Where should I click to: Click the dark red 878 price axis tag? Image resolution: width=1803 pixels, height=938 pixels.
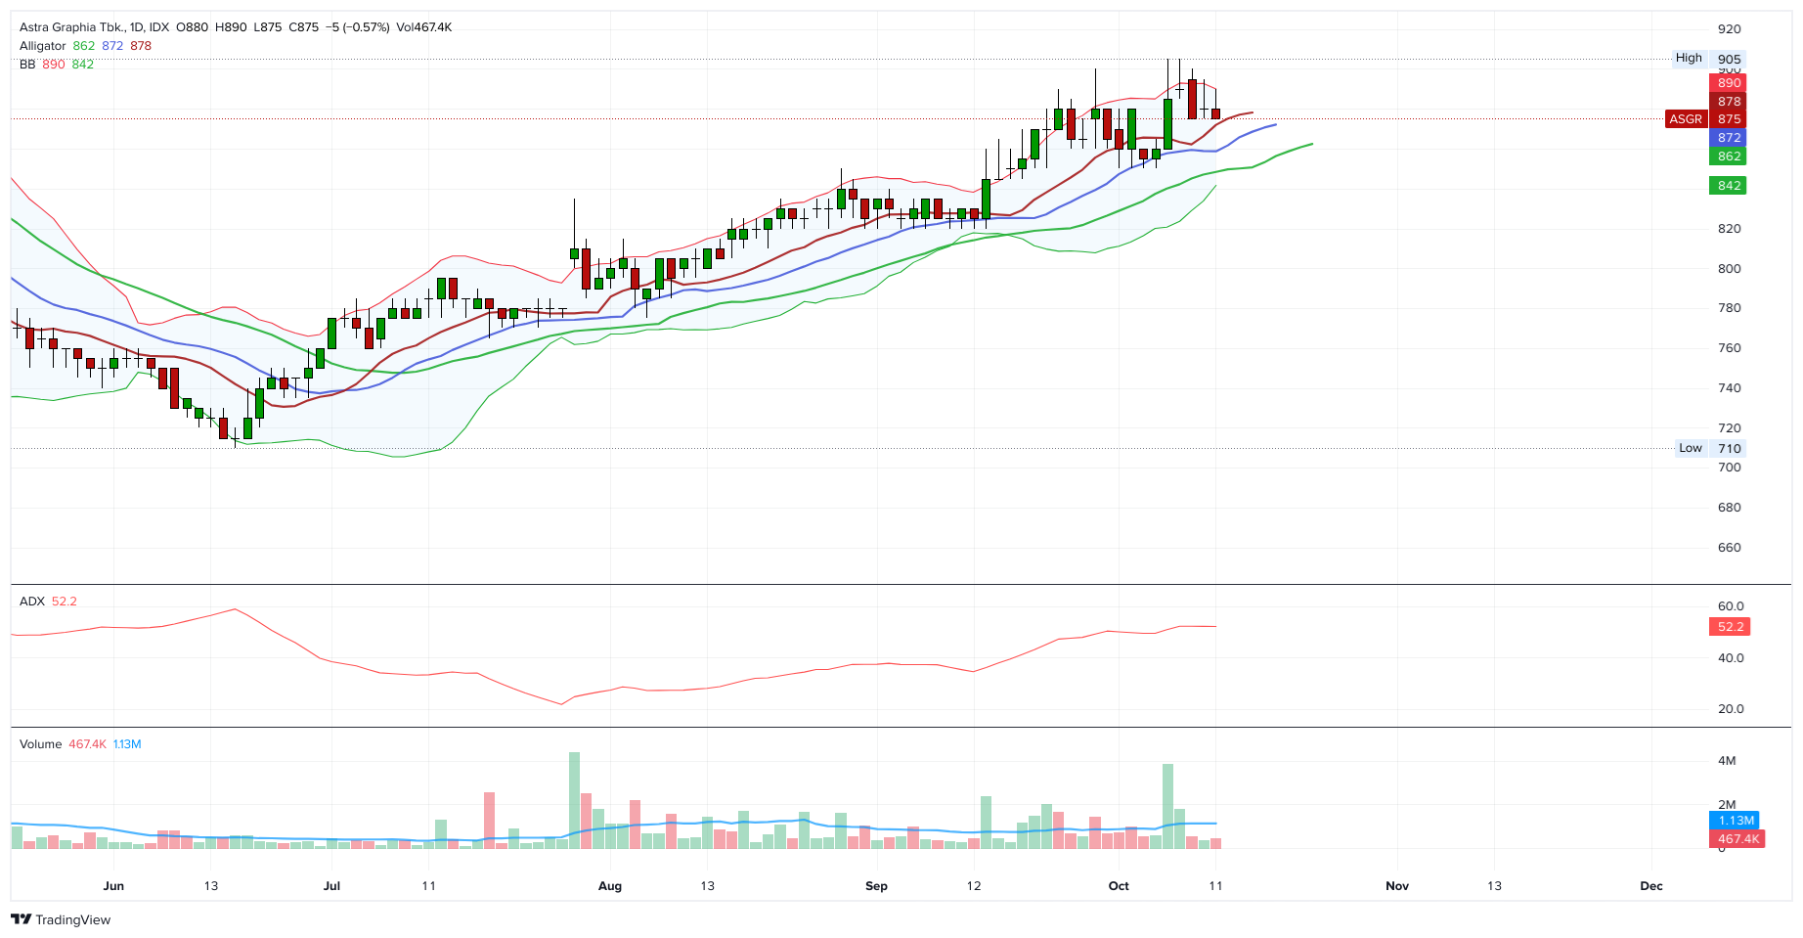coord(1729,102)
